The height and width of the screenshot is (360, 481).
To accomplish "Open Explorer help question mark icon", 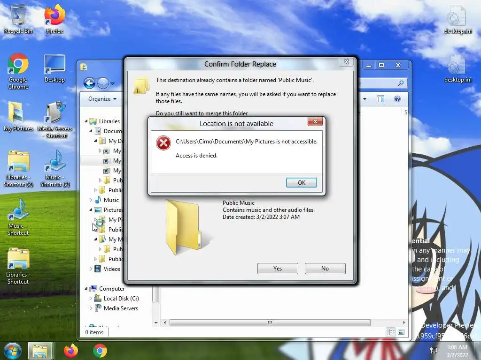I will click(397, 99).
